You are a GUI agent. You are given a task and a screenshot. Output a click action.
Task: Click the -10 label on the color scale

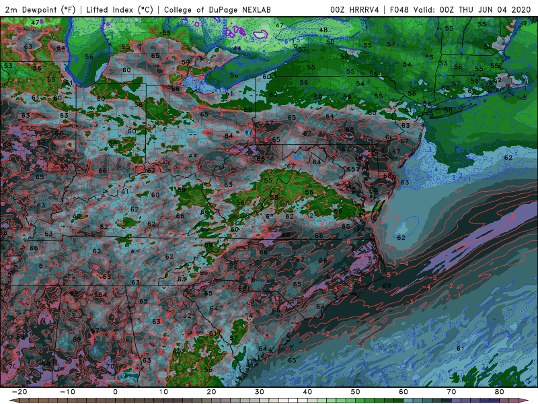pyautogui.click(x=67, y=392)
